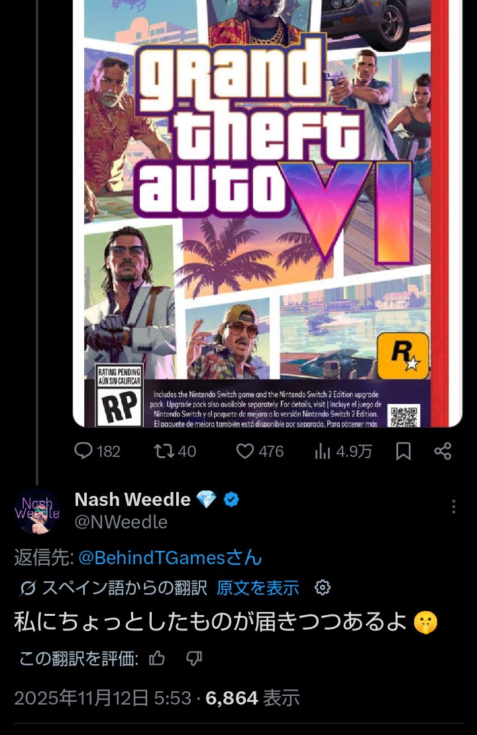Like the post with the heart icon

246,451
